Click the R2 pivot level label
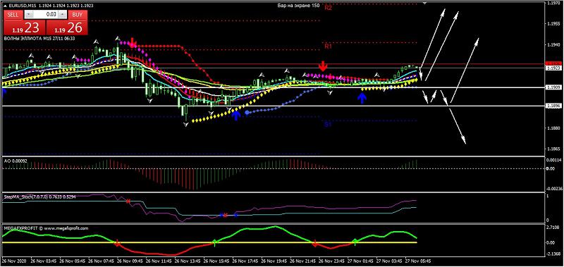The width and height of the screenshot is (564, 267). click(x=328, y=8)
